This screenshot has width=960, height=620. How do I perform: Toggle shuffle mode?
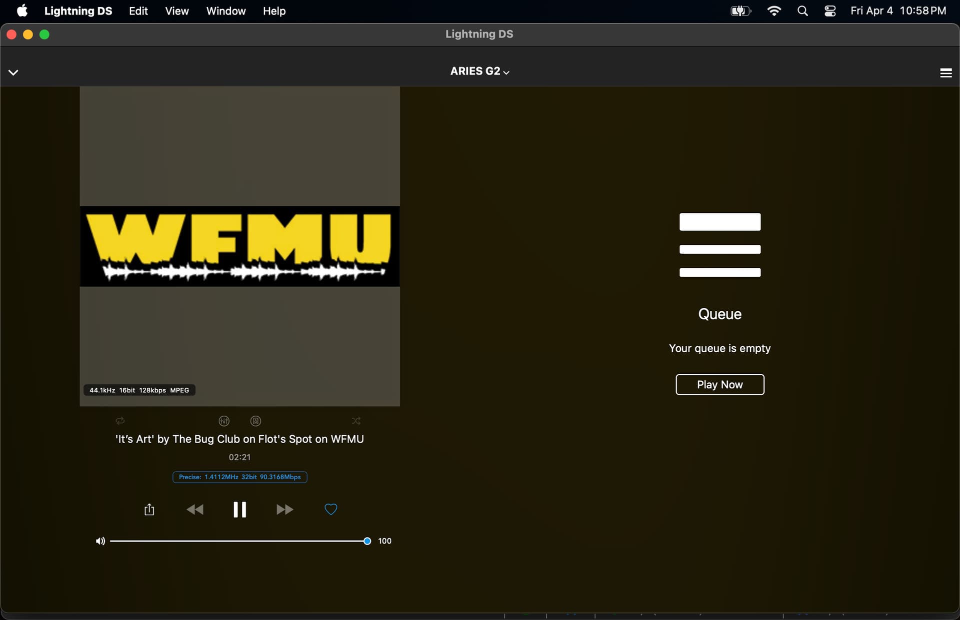356,421
